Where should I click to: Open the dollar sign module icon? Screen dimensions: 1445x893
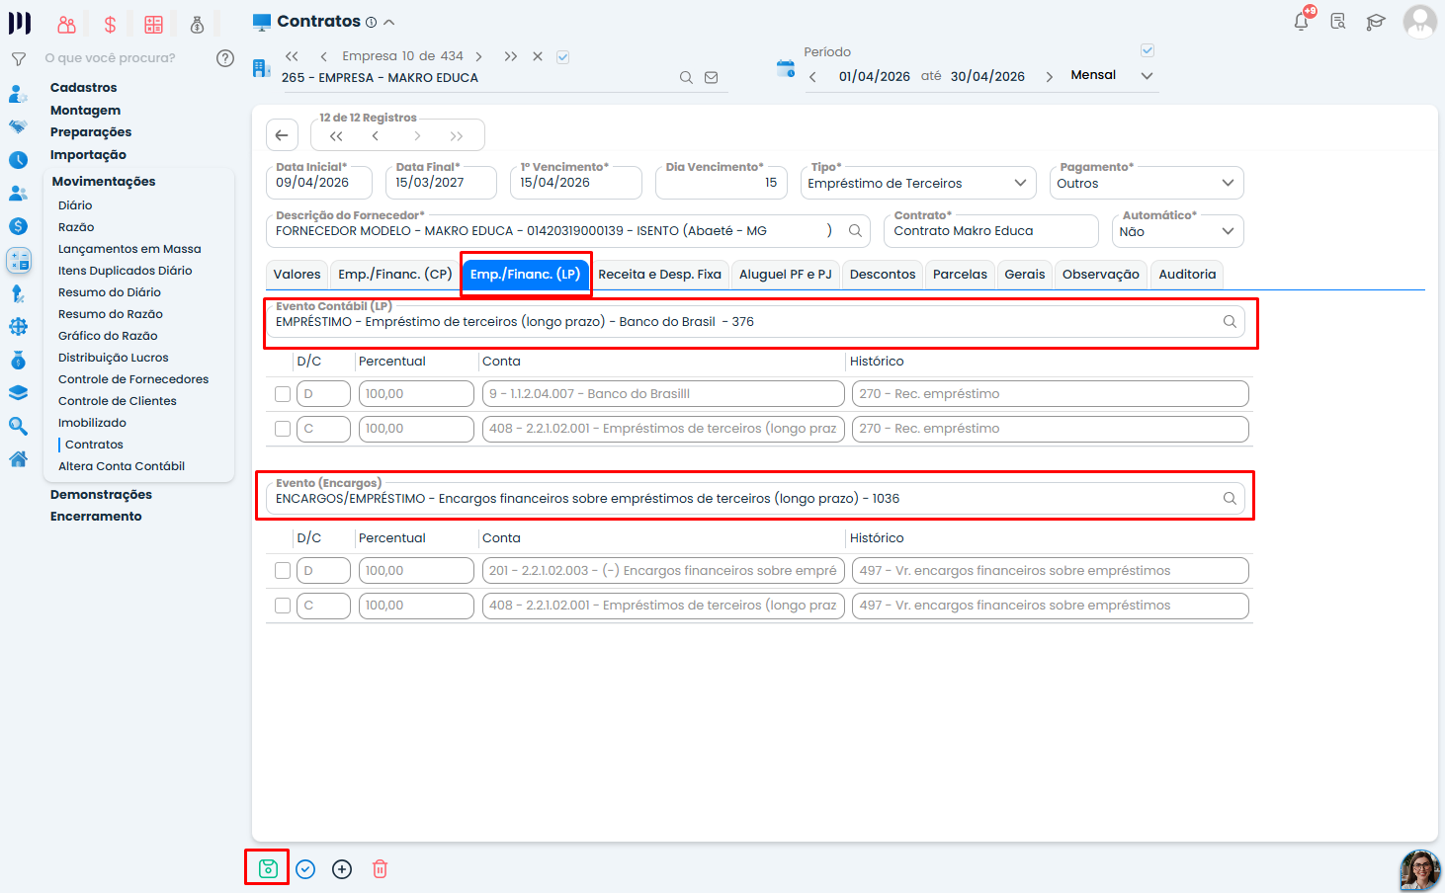pos(110,25)
